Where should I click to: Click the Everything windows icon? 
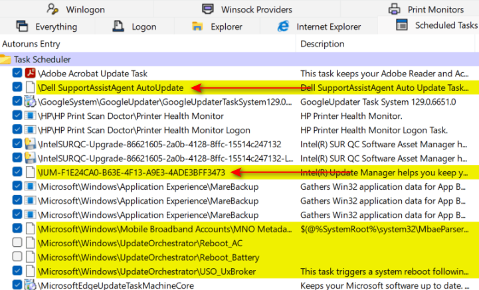point(22,27)
